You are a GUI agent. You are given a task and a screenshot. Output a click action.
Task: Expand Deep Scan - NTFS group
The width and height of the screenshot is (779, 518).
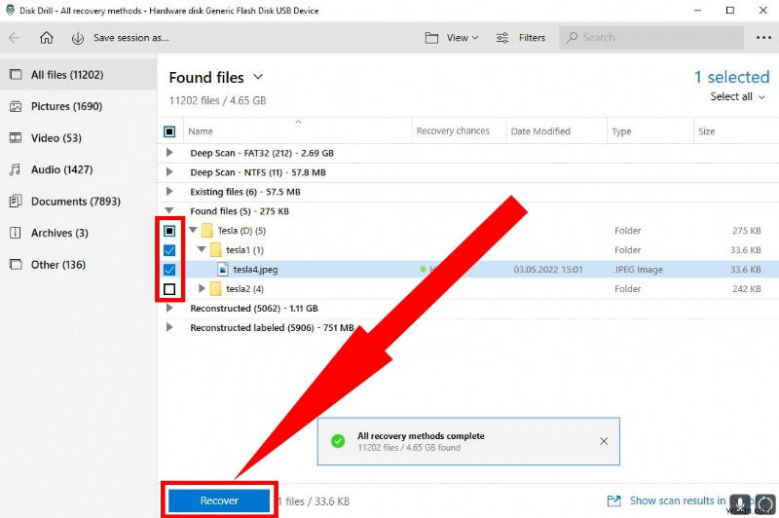click(169, 172)
